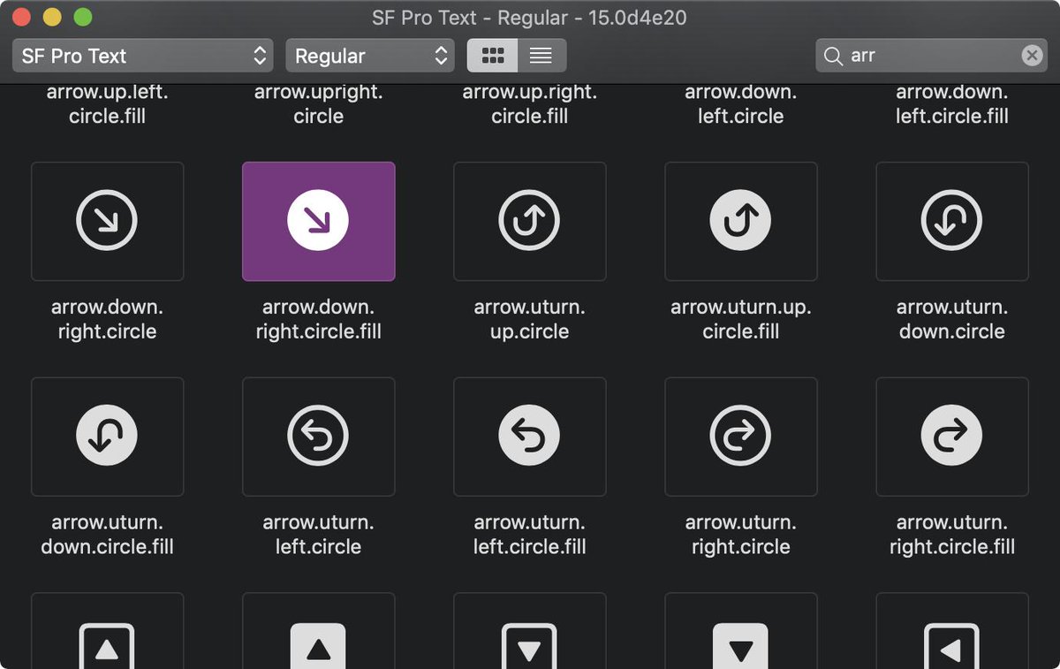Minimize the window with yellow button
Screen dimensions: 1060x669
click(x=52, y=17)
